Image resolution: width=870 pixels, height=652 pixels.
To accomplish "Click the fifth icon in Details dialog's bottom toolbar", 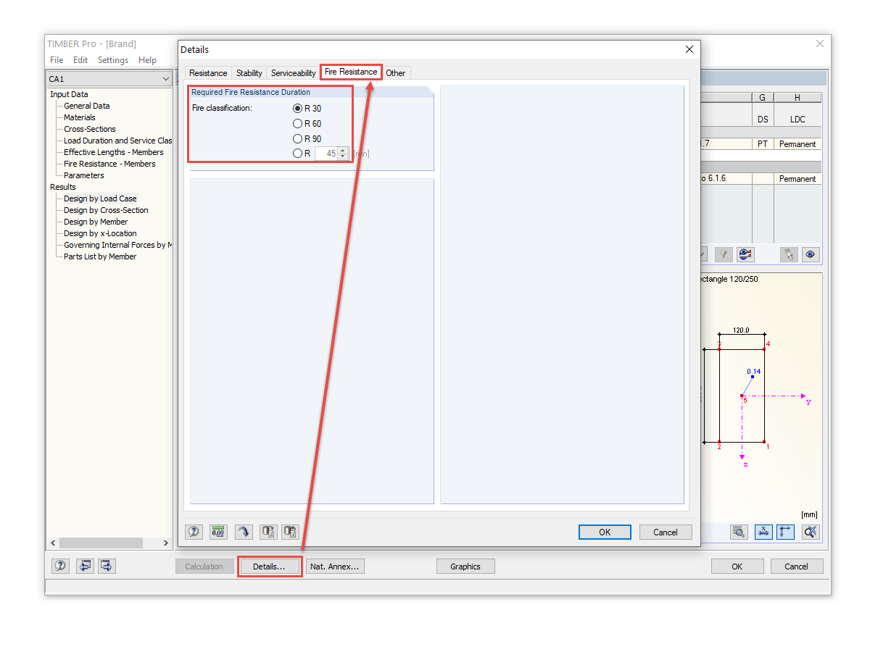I will [291, 532].
